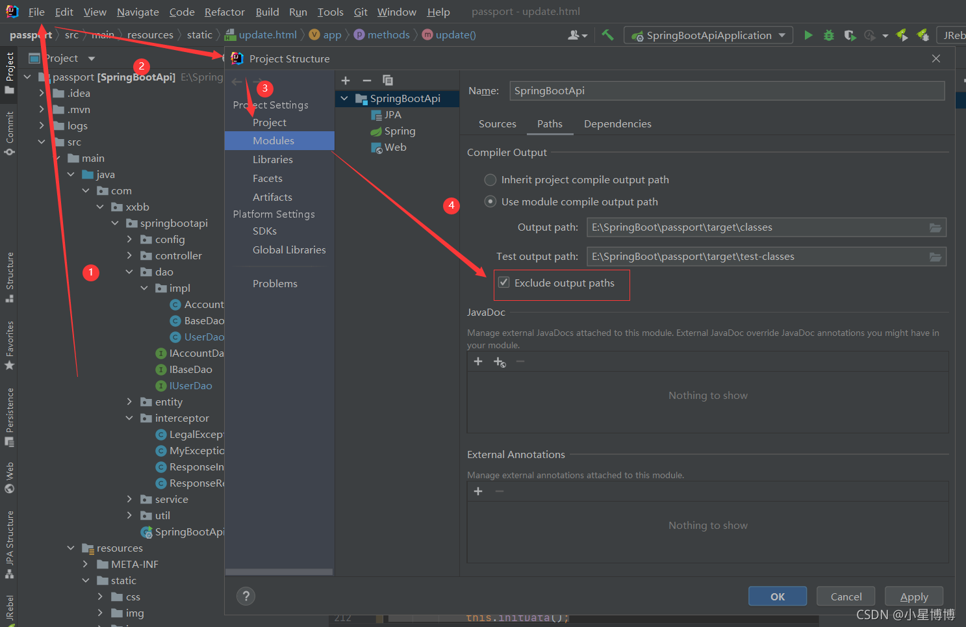
Task: Collapse the dao package
Action: point(129,272)
